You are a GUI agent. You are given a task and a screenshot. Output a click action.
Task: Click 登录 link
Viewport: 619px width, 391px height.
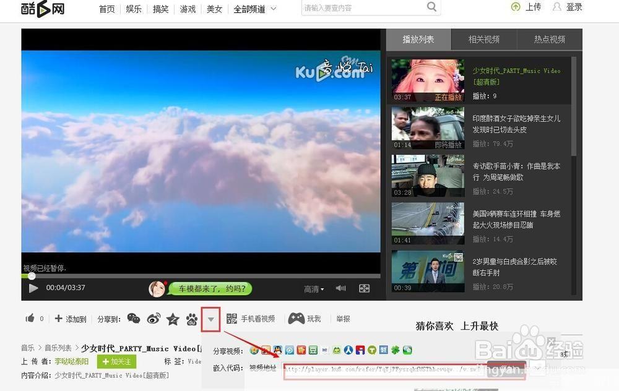coord(574,7)
